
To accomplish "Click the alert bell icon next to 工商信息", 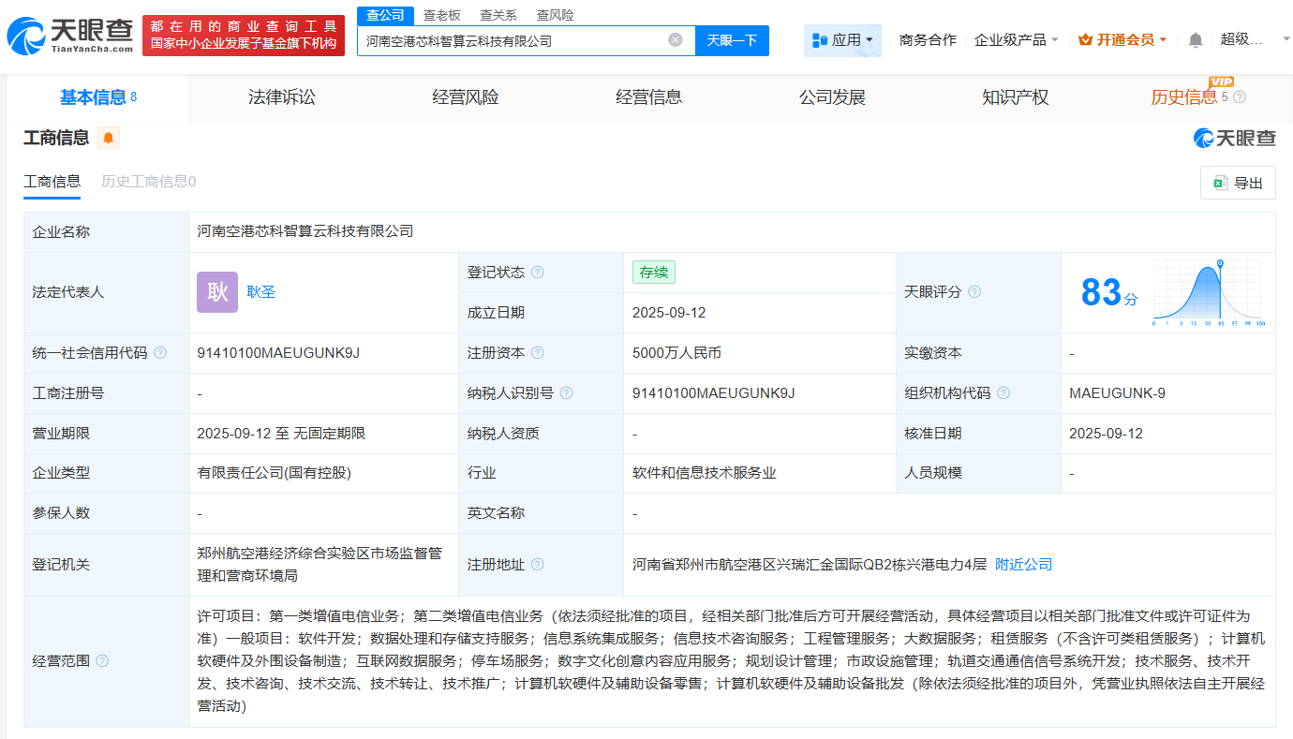I will coord(106,137).
